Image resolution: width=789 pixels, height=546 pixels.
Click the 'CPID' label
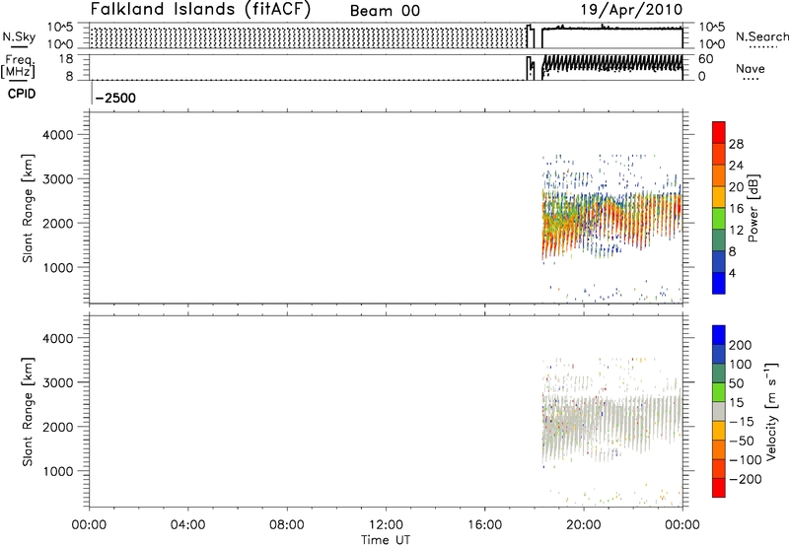(x=22, y=94)
